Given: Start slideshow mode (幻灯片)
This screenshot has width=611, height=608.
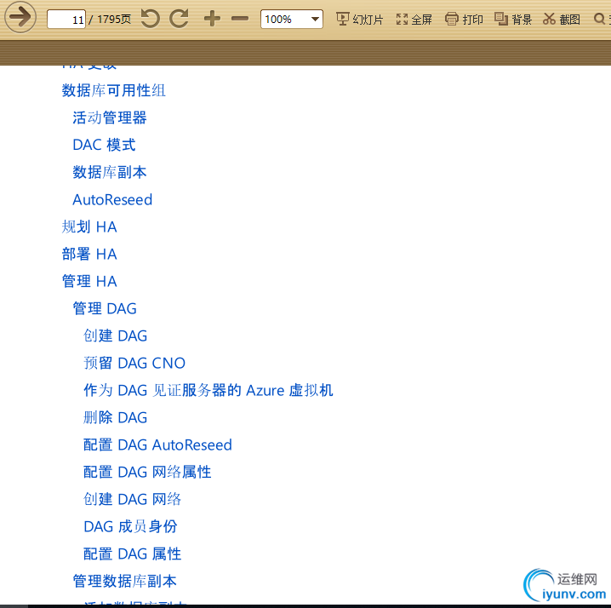Looking at the screenshot, I should (360, 19).
